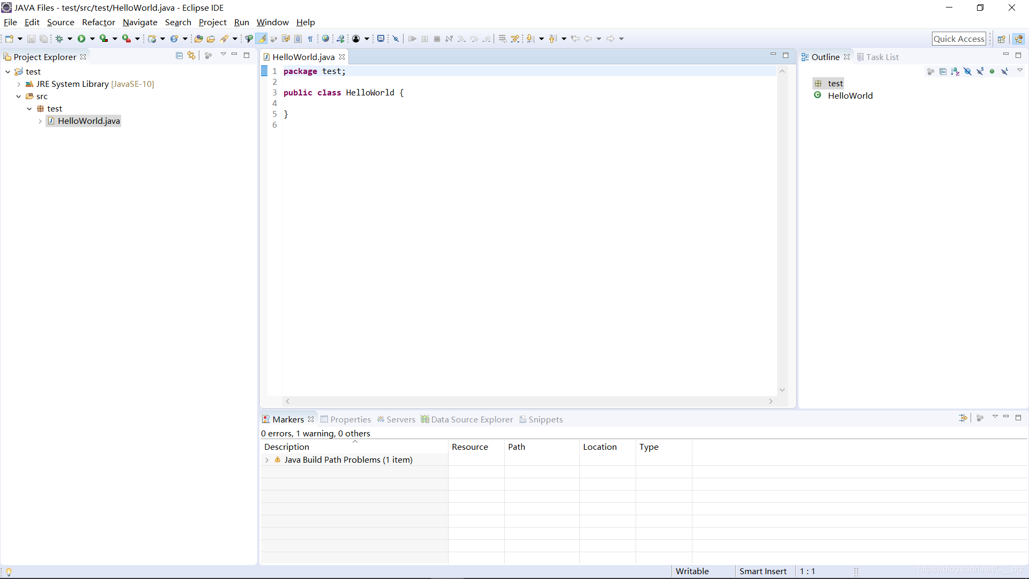
Task: Switch to the Properties tab
Action: (x=346, y=419)
